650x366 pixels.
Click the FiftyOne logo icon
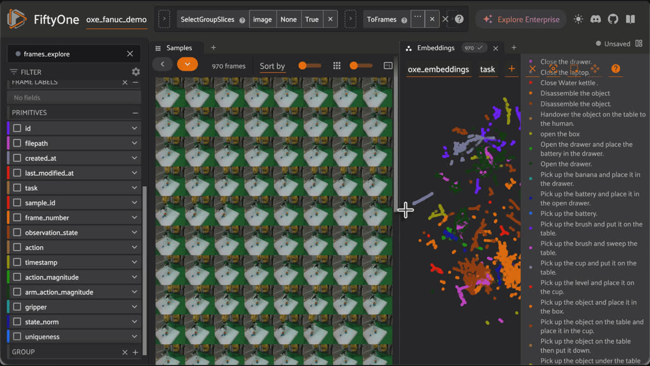(x=17, y=19)
